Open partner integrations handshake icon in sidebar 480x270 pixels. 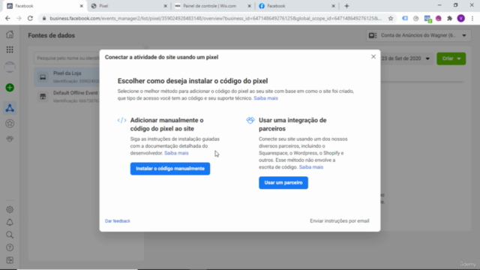tap(10, 139)
